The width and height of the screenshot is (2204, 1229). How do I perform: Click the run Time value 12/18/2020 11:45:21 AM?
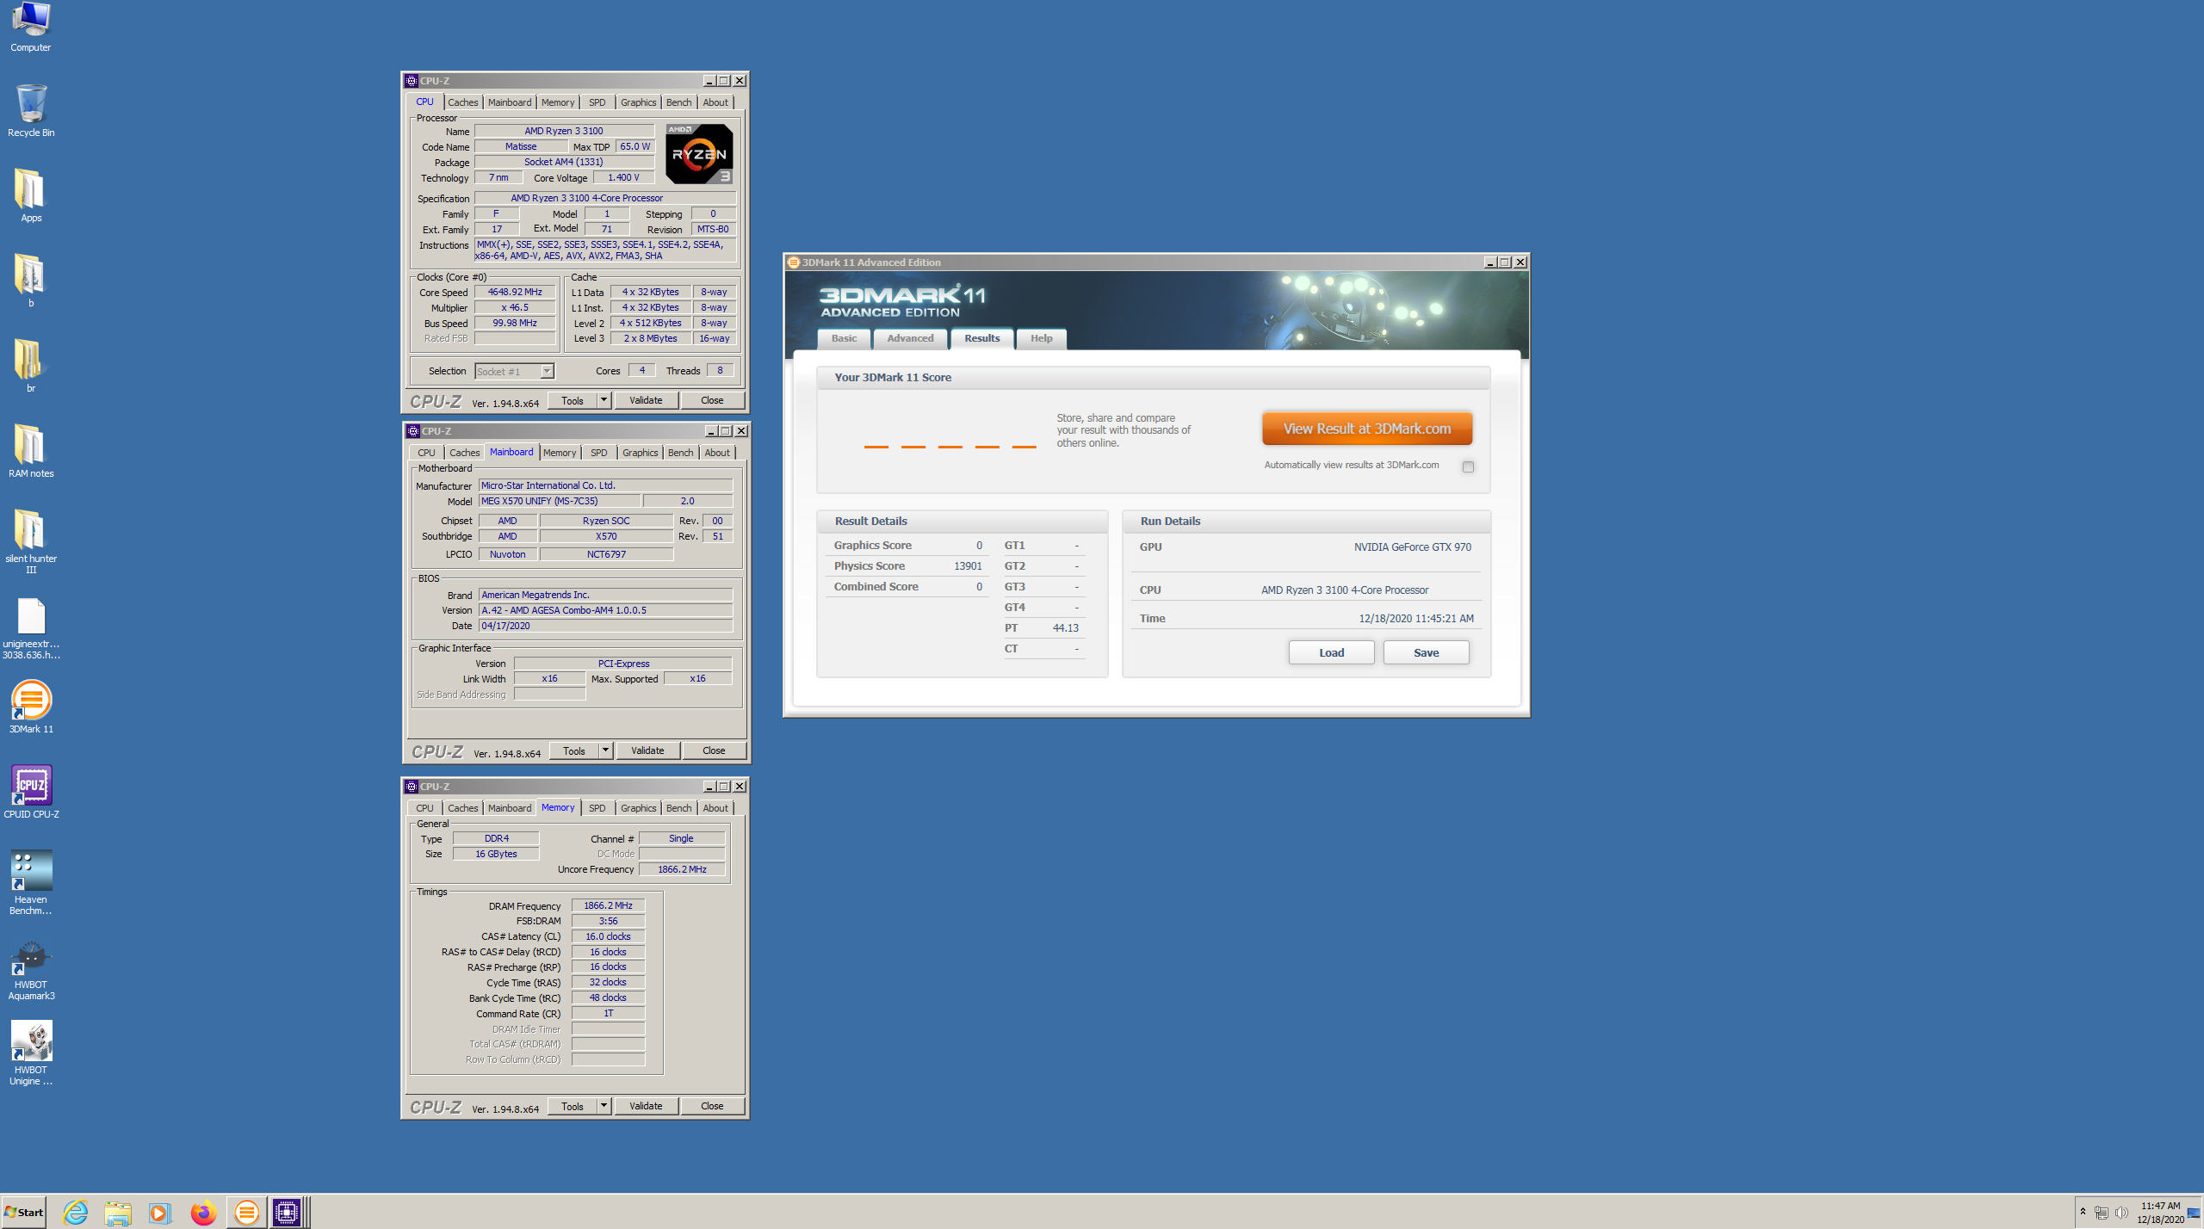(1416, 619)
